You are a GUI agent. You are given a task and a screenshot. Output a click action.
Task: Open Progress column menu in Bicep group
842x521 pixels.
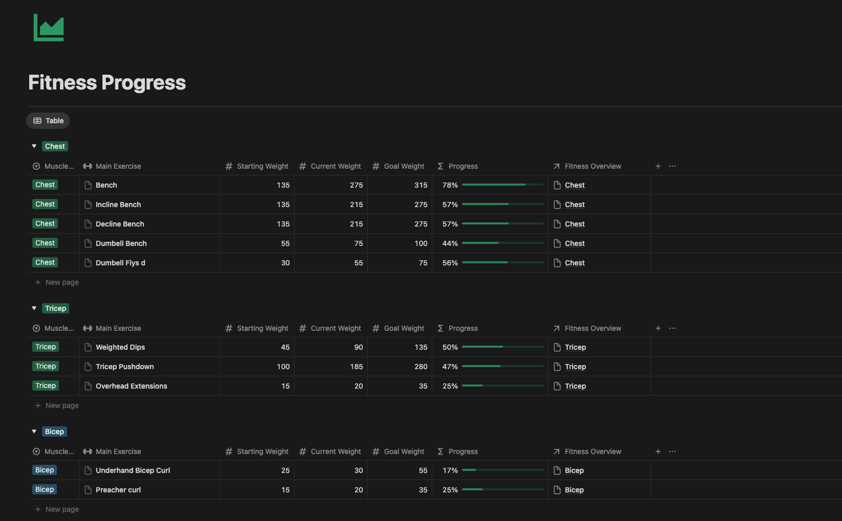(x=457, y=451)
